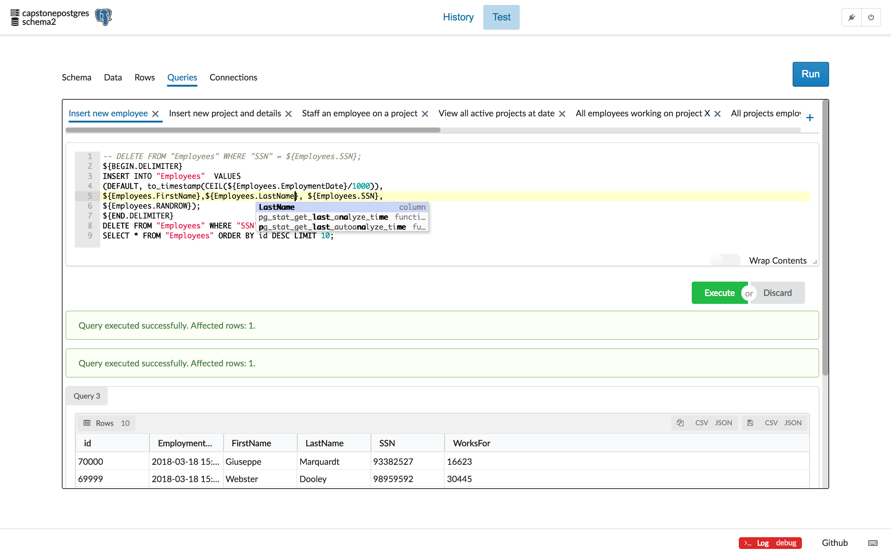
Task: Click the save floppy disk icon in results toolbar
Action: coord(750,422)
